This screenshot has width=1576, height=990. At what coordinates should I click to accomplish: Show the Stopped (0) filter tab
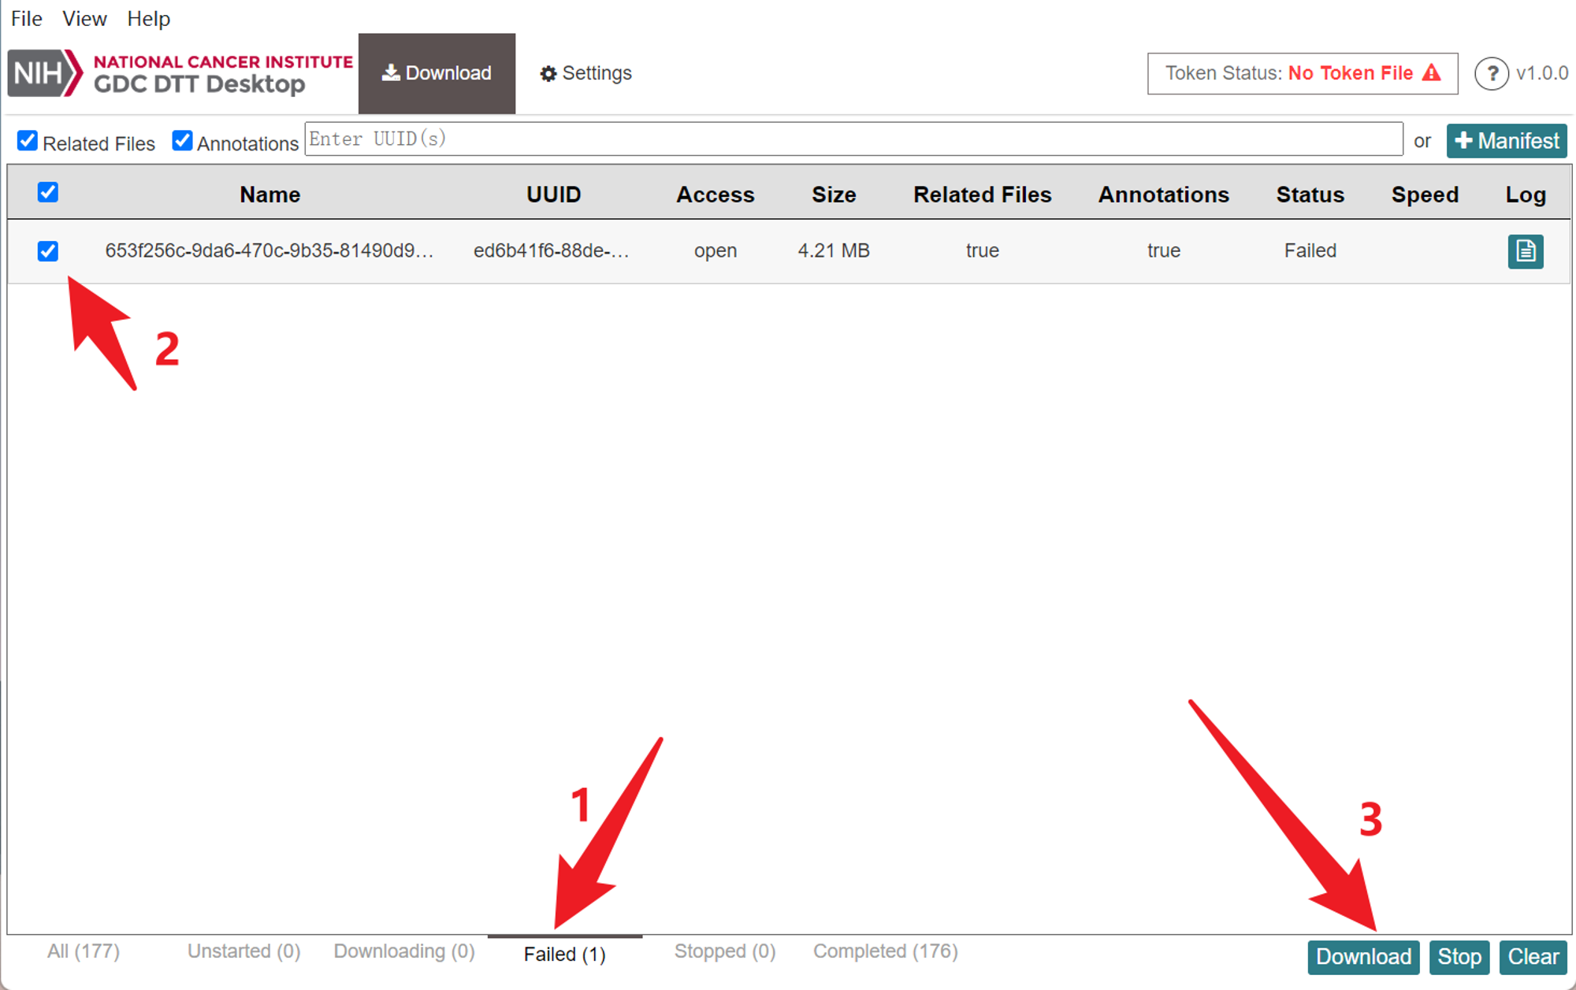pos(725,951)
